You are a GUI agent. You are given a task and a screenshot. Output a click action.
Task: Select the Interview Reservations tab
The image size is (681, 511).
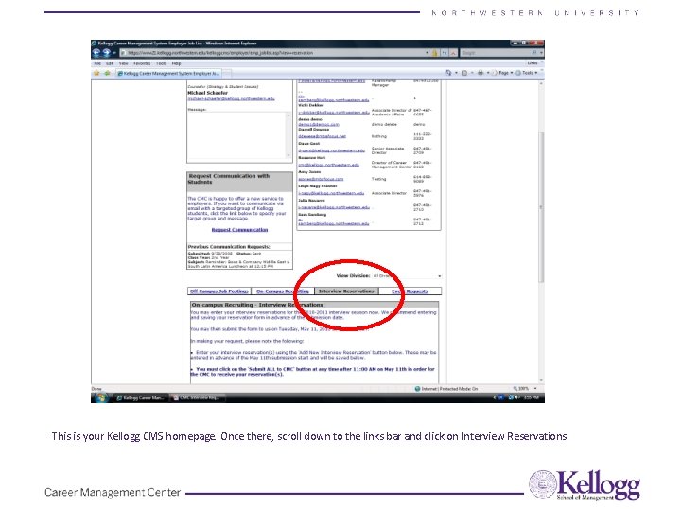(346, 291)
